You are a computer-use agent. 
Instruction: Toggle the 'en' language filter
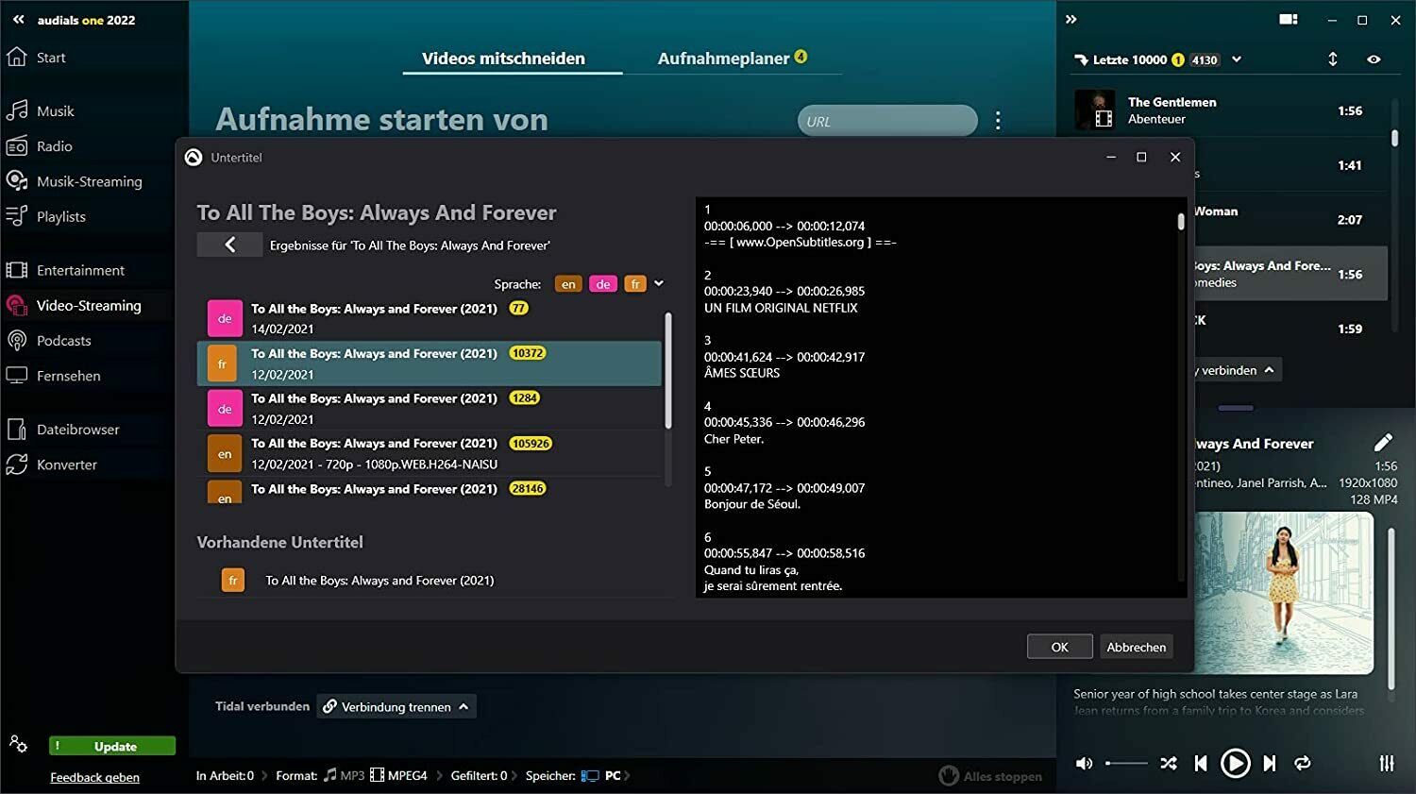point(568,284)
